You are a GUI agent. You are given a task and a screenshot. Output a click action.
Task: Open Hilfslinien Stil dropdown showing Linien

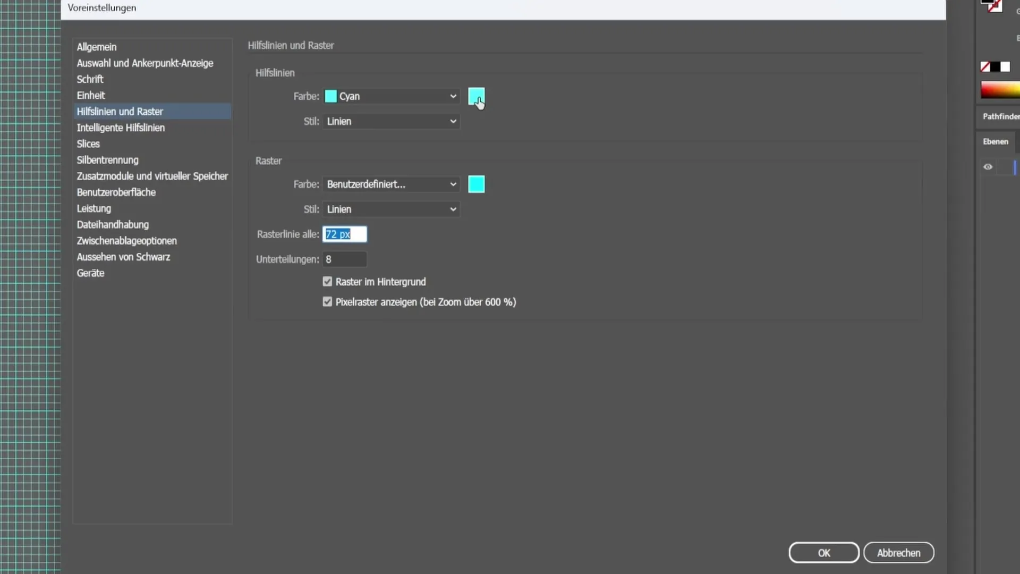391,121
